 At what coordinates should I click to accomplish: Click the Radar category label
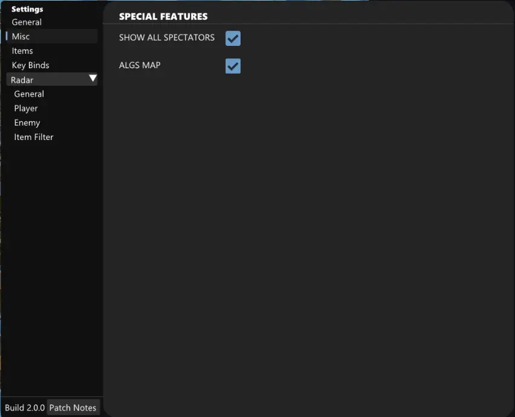tap(22, 80)
